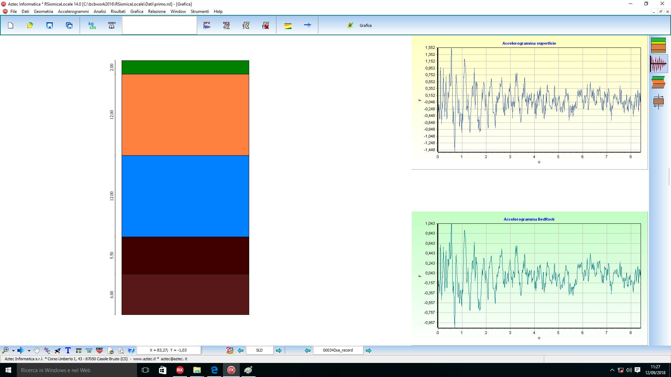671x377 pixels.
Task: Open the Risultati menu
Action: pyautogui.click(x=118, y=12)
